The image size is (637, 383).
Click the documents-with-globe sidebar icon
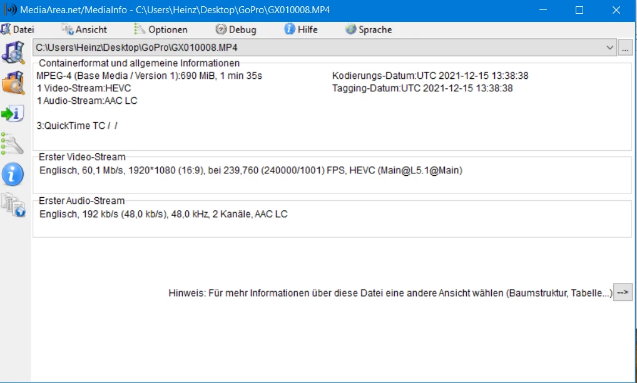[13, 205]
